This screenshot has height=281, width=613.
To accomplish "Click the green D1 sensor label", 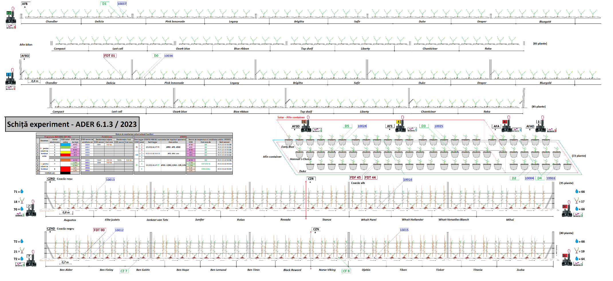I will tap(104, 4).
